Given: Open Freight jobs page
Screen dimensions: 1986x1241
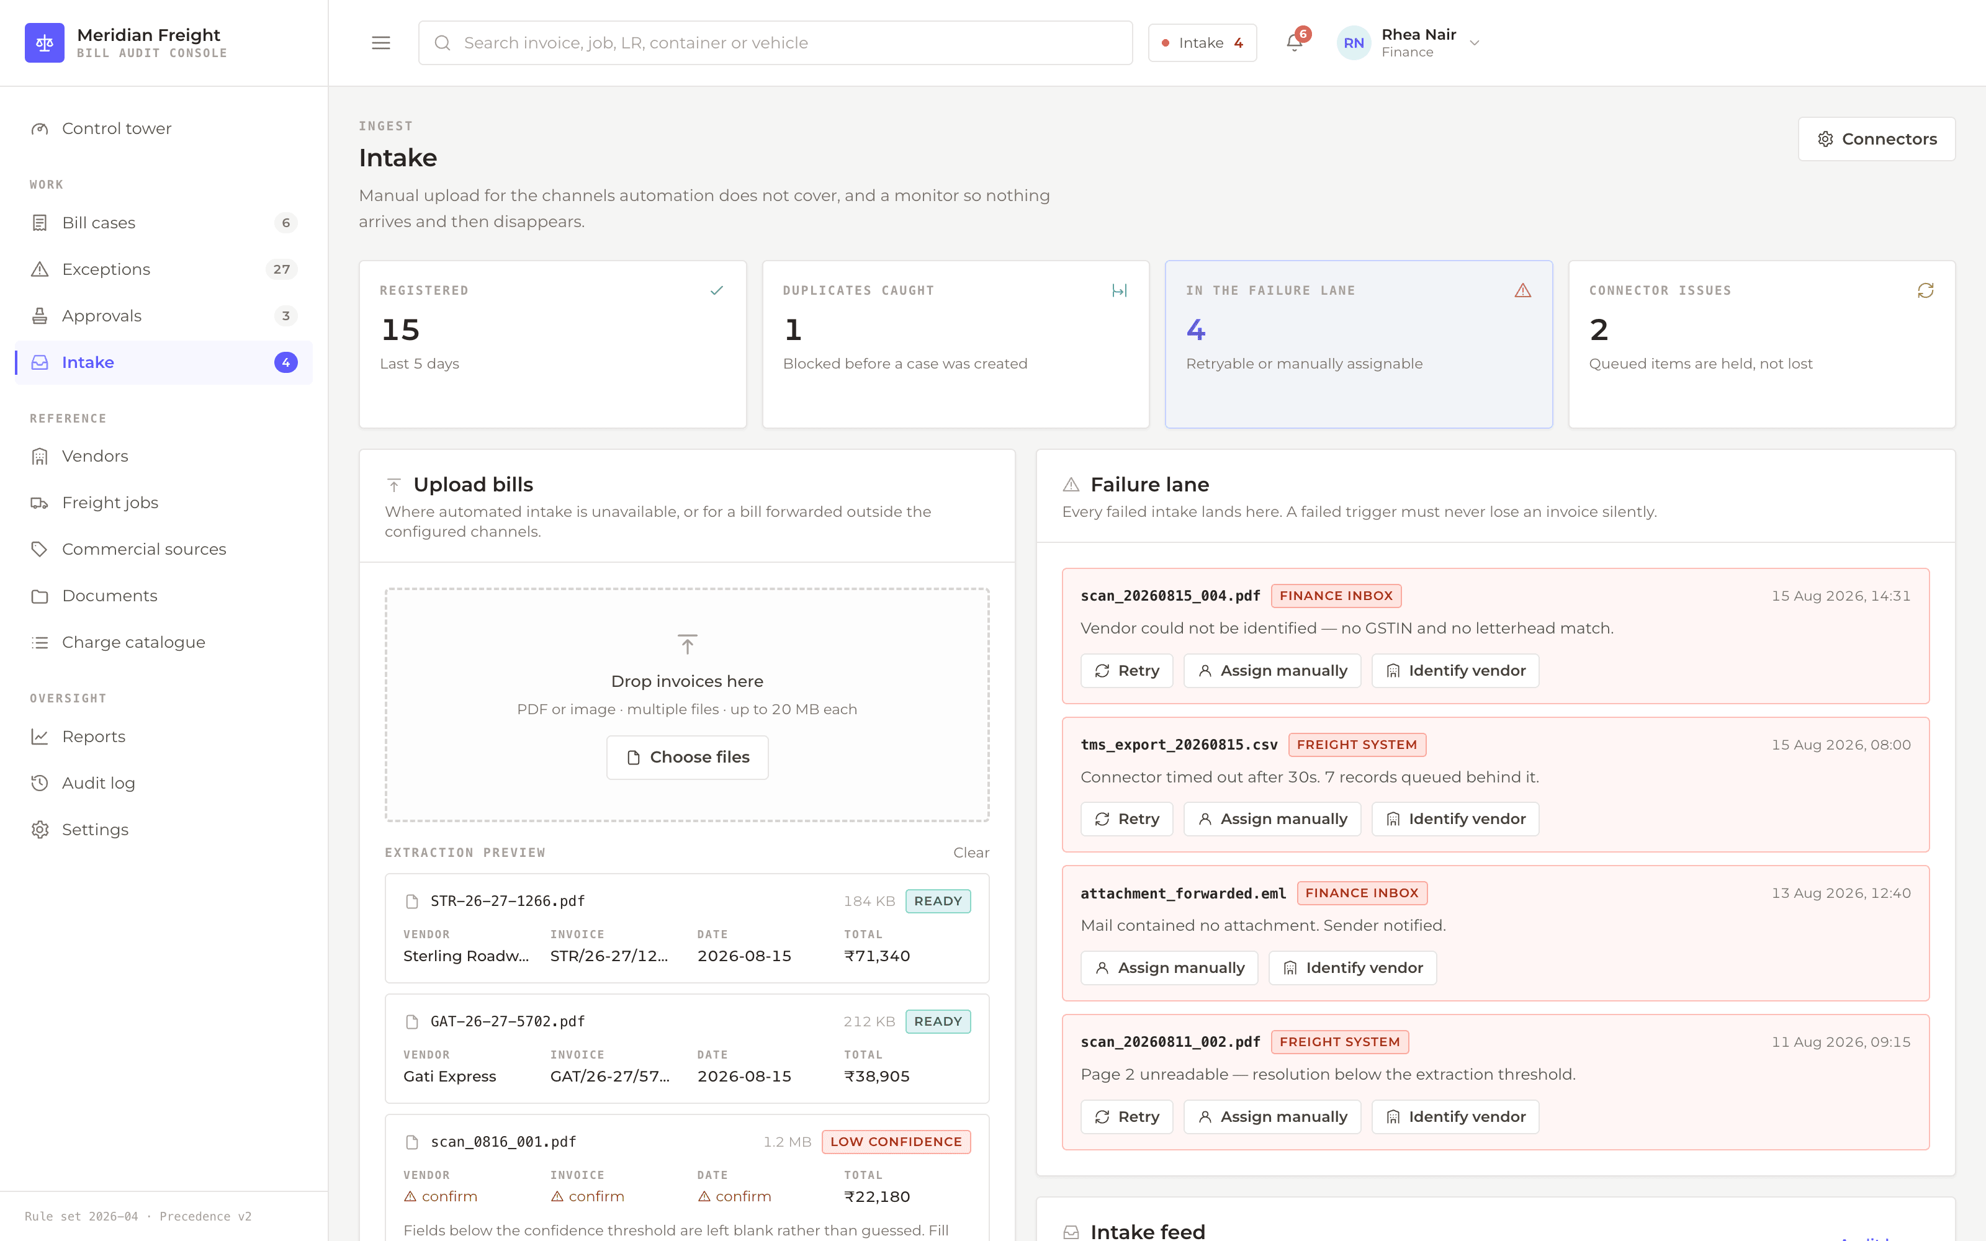Looking at the screenshot, I should click(163, 503).
